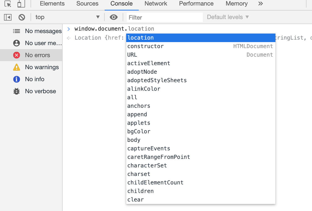This screenshot has width=312, height=211.
Task: Pick adoptedStyleSheets from the suggestions
Action: (201, 80)
